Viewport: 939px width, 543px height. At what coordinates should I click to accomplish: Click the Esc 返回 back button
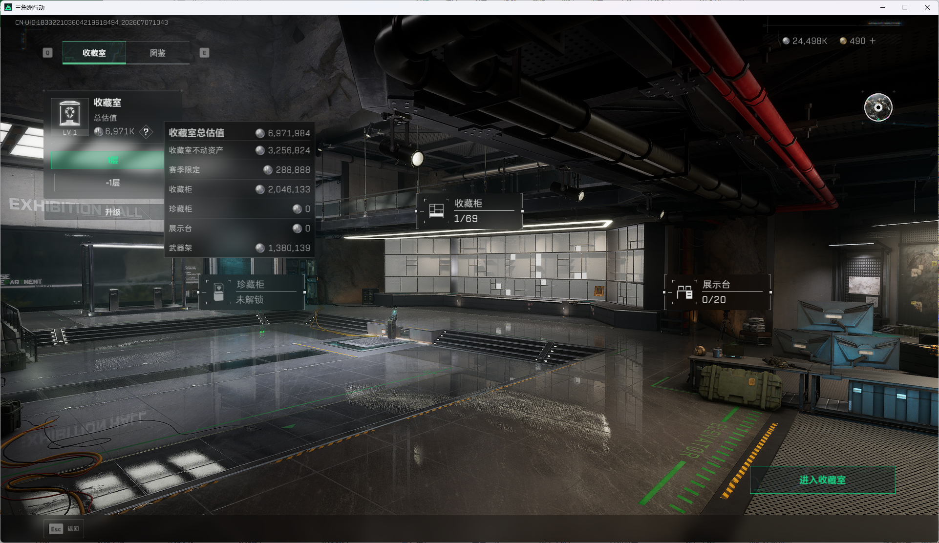[x=64, y=529]
